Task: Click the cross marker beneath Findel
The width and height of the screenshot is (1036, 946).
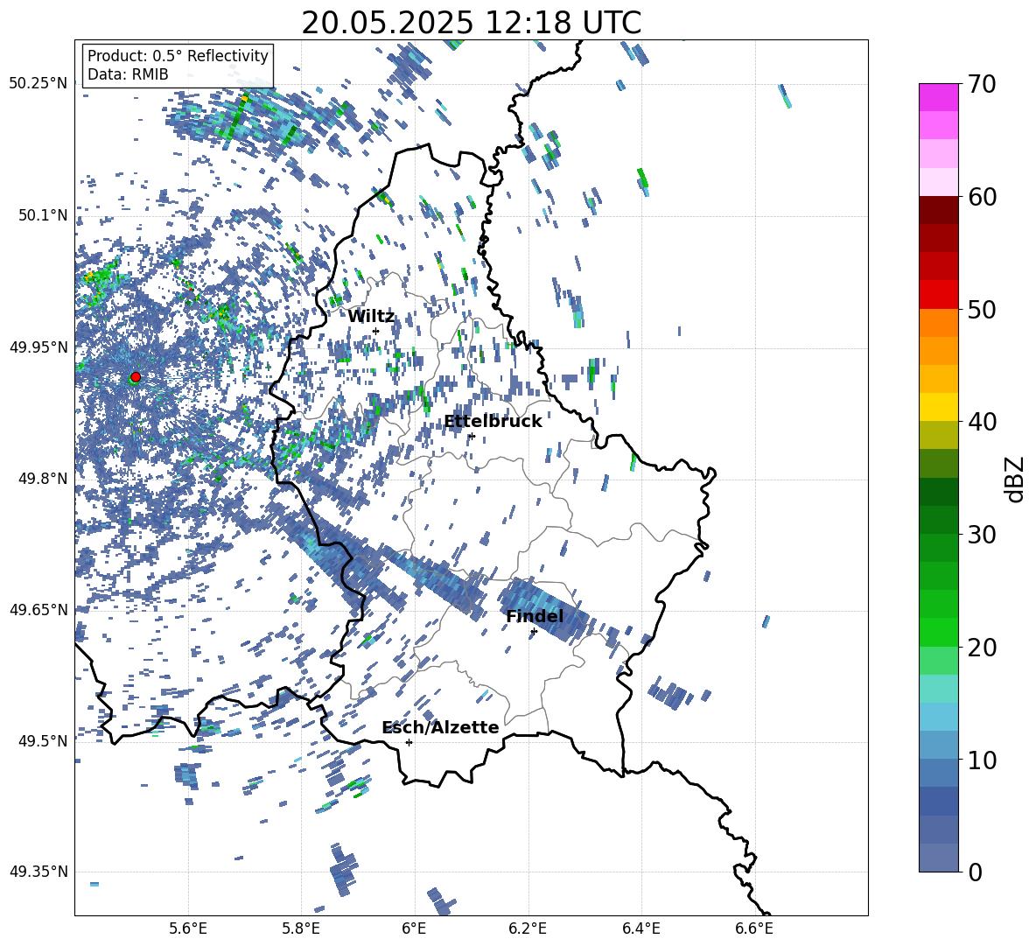Action: [x=534, y=632]
